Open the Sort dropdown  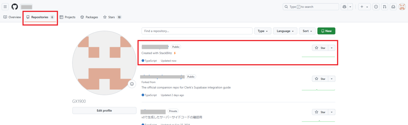point(308,31)
